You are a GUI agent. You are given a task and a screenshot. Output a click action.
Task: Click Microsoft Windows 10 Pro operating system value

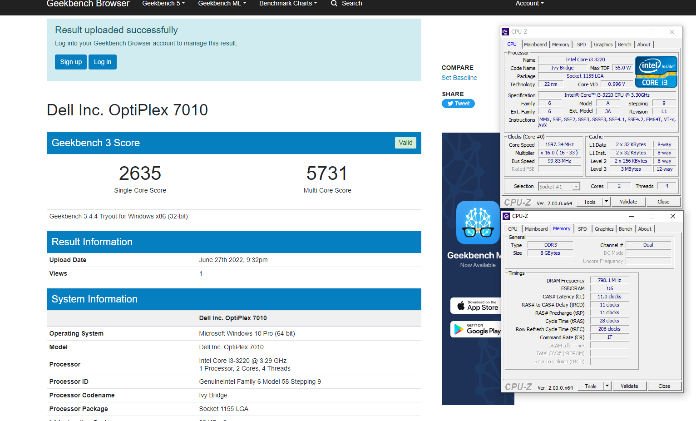247,333
